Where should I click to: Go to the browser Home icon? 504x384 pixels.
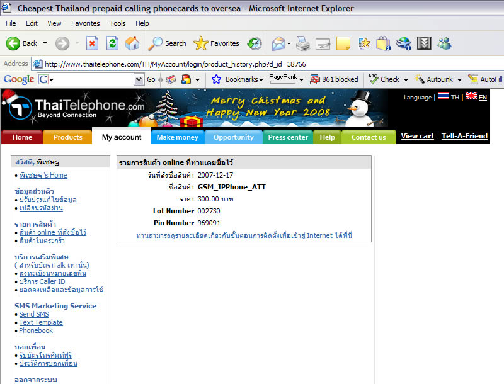click(x=132, y=43)
